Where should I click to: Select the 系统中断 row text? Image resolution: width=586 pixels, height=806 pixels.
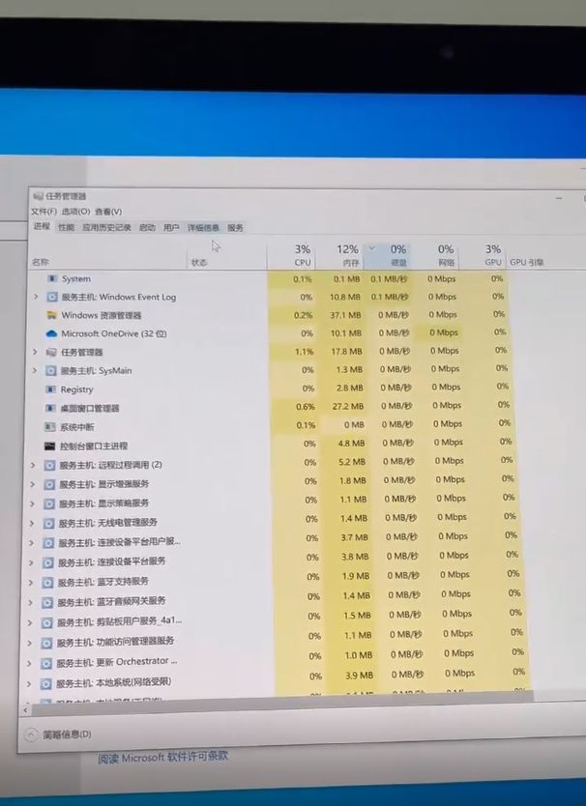pos(77,427)
